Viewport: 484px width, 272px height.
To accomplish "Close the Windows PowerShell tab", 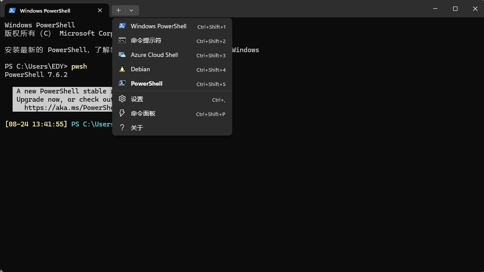I will (100, 10).
